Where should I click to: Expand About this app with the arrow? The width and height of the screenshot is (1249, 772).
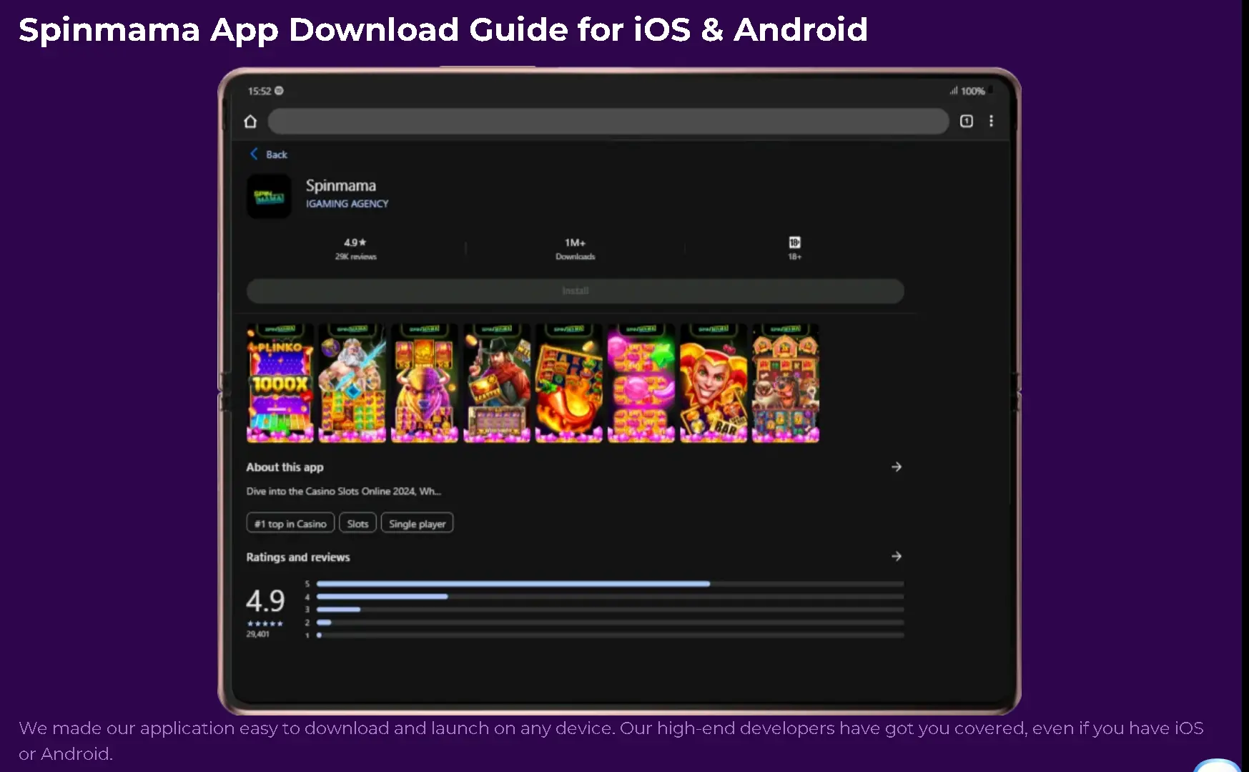(x=897, y=467)
